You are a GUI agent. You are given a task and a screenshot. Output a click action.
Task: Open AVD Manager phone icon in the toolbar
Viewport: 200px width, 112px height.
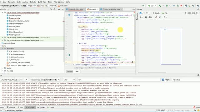click(x=189, y=6)
